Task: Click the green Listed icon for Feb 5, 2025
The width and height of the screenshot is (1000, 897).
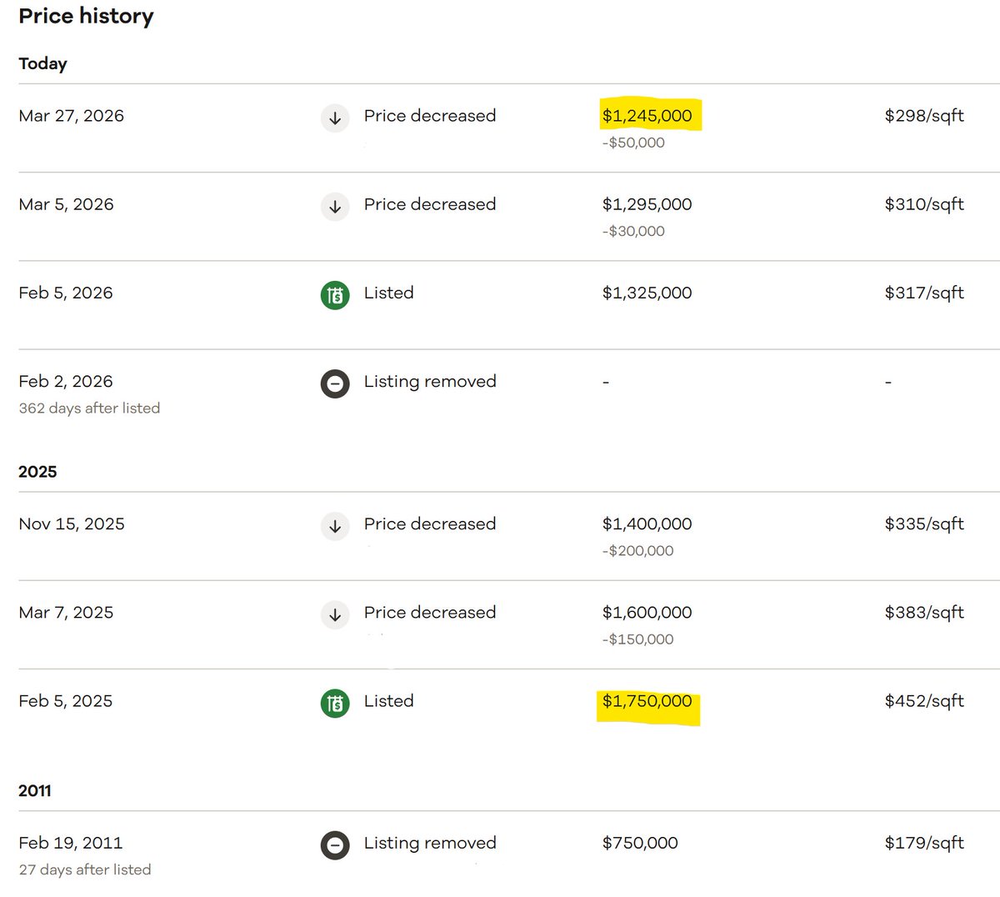Action: click(x=335, y=703)
